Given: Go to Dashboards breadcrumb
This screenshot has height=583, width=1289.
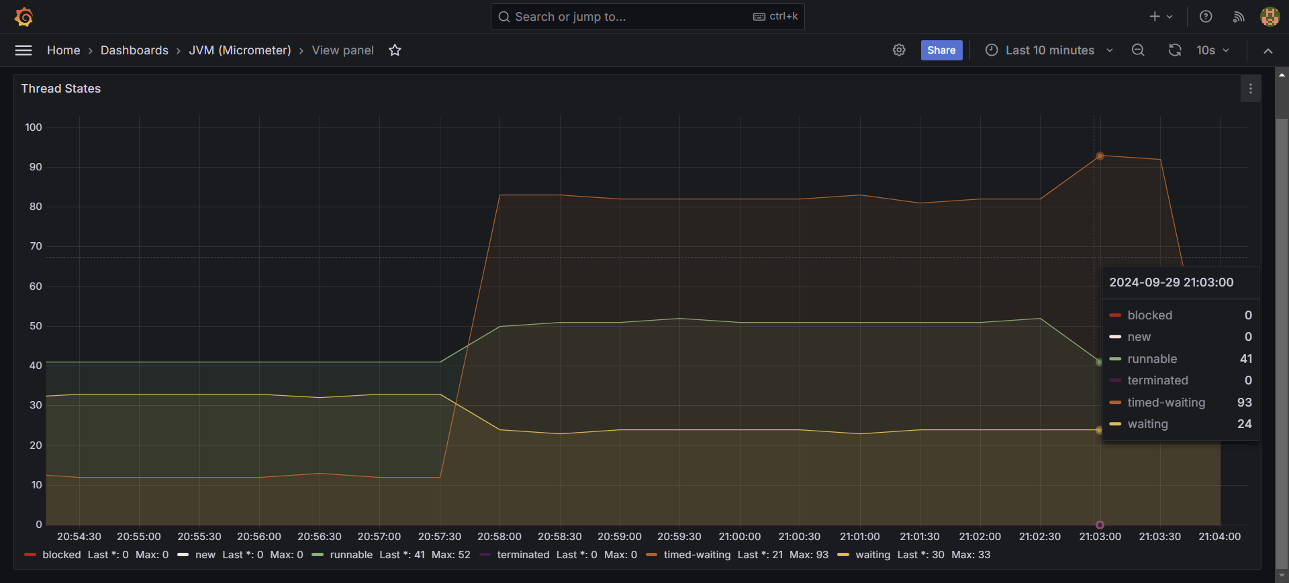Looking at the screenshot, I should point(134,50).
